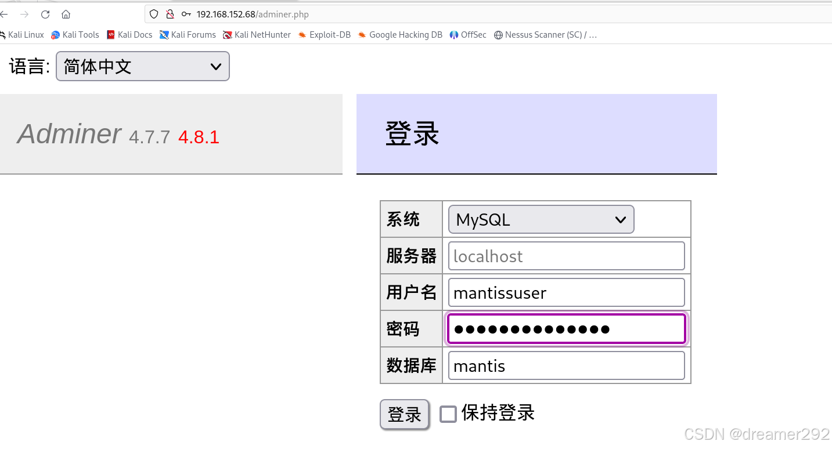832x449 pixels.
Task: Open the OffSec bookmark
Action: click(x=468, y=35)
